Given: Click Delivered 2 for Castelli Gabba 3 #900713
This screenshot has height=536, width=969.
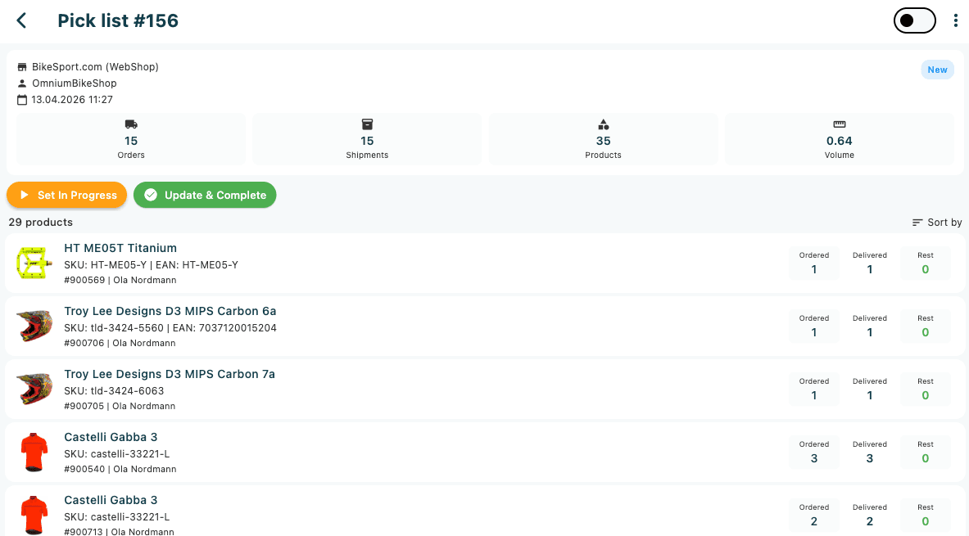Looking at the screenshot, I should [870, 515].
